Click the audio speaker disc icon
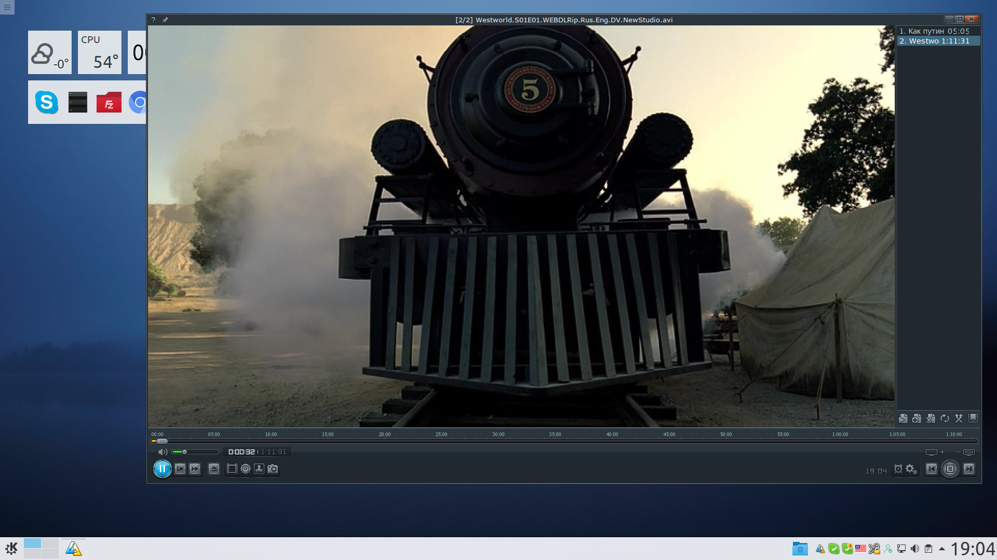Viewport: 997px width, 560px height. tap(246, 469)
